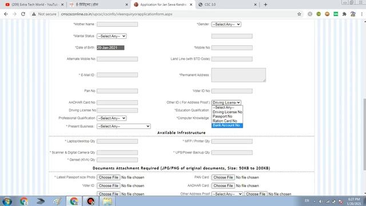The width and height of the screenshot is (366, 206).
Task: Click EN language indicator in tray
Action: (307, 201)
